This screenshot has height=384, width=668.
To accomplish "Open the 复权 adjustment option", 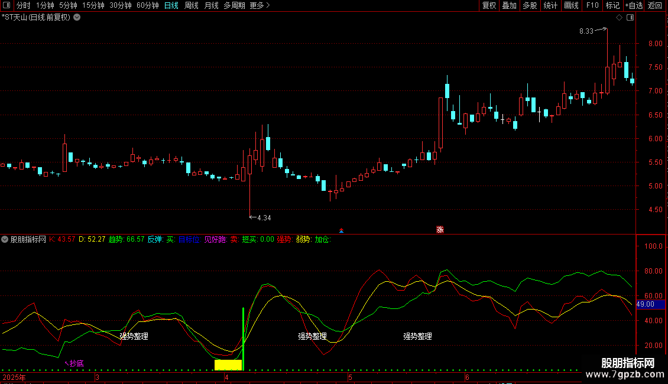I will (489, 5).
